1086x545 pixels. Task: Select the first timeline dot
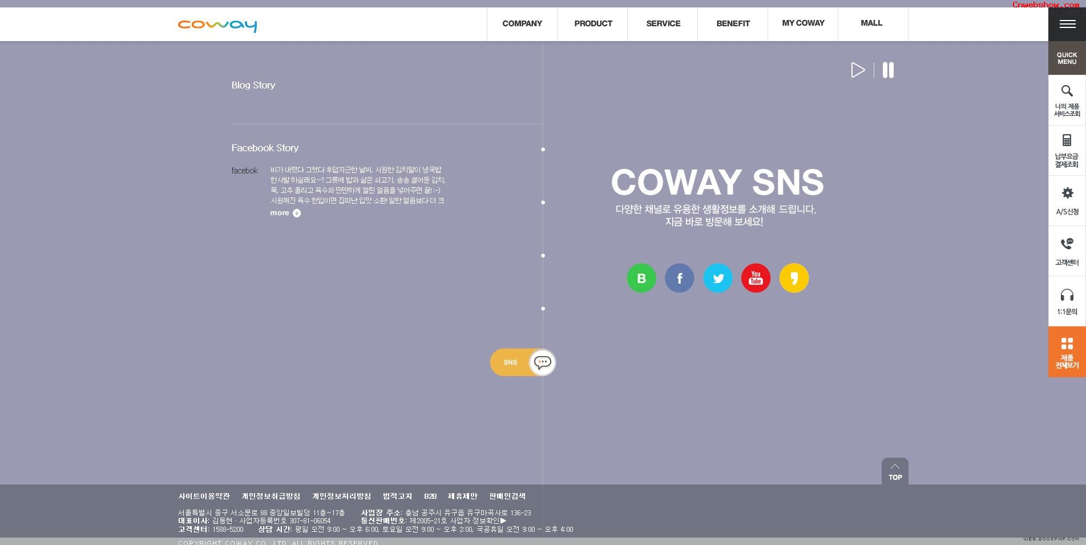click(543, 150)
